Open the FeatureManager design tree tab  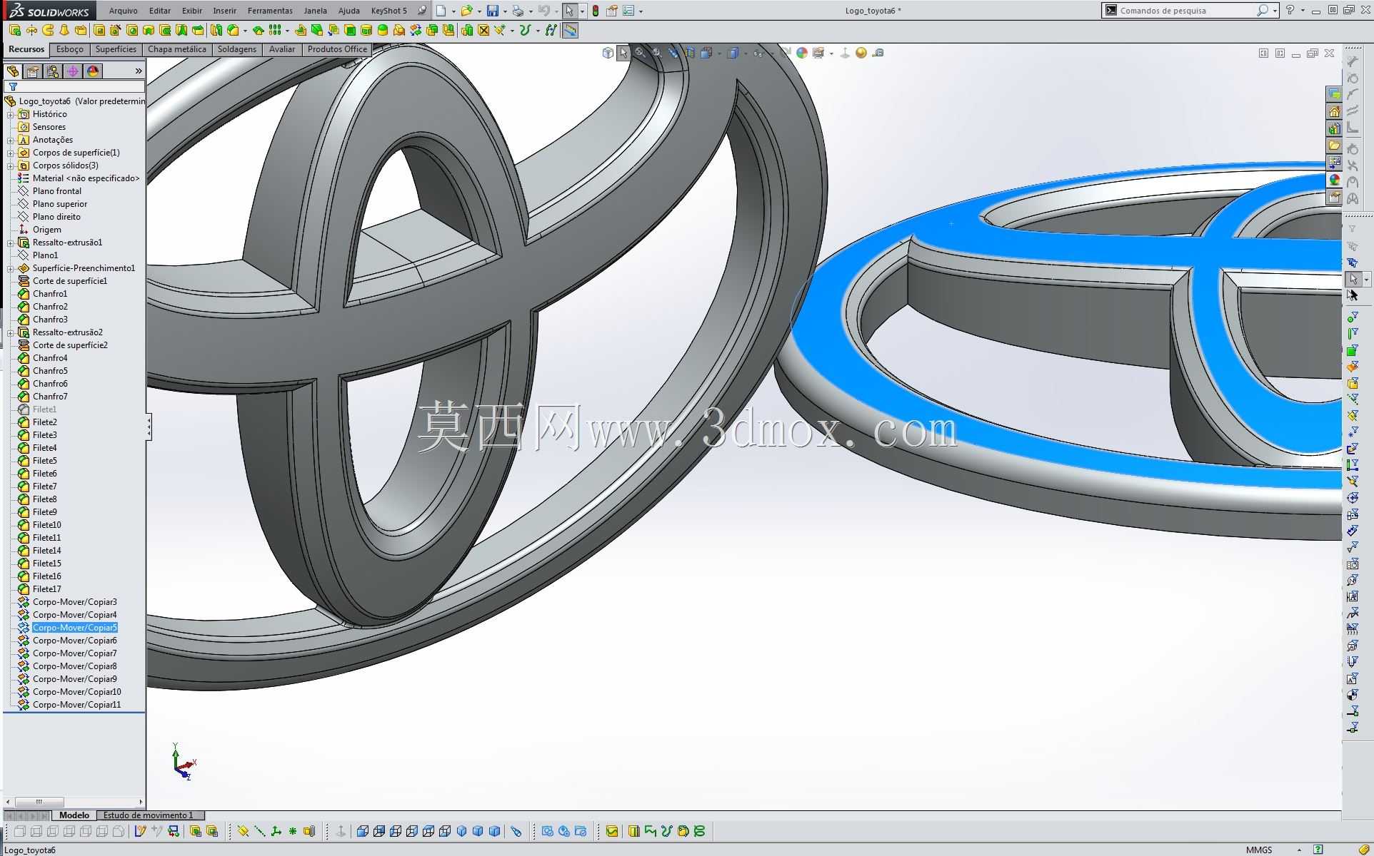13,71
